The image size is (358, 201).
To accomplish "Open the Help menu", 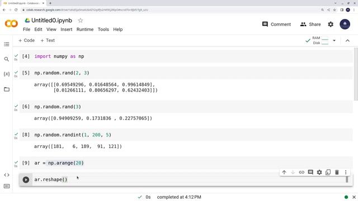I will 118,30.
